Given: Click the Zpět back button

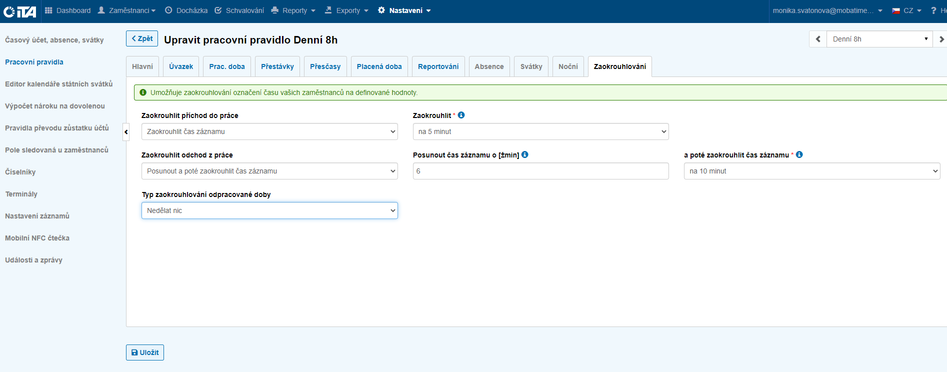Looking at the screenshot, I should [x=142, y=38].
